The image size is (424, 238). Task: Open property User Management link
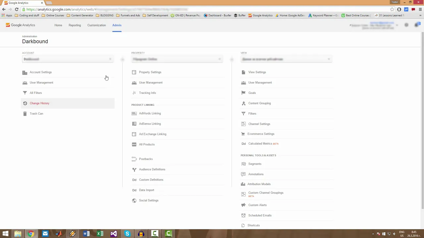pos(151,83)
